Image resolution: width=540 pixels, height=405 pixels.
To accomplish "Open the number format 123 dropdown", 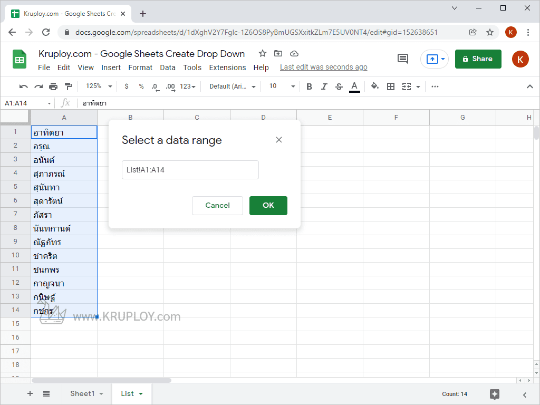I will 188,86.
